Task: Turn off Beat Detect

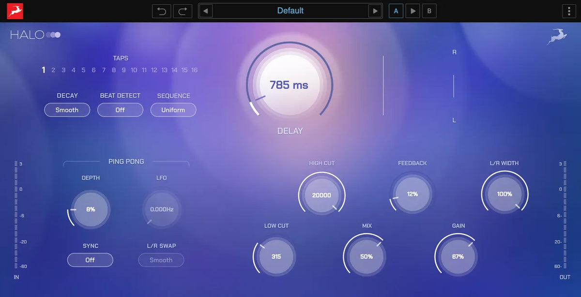Action: coord(120,110)
